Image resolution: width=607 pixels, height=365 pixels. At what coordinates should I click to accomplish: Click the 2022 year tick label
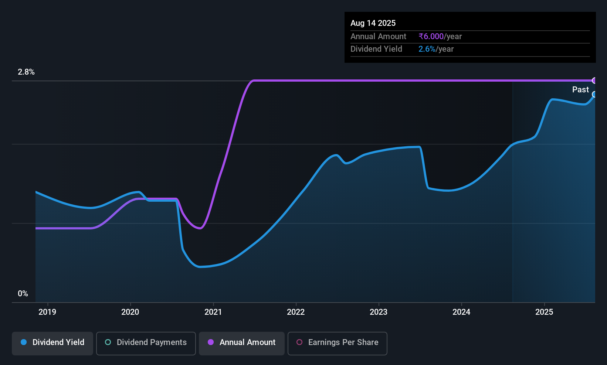(x=296, y=312)
